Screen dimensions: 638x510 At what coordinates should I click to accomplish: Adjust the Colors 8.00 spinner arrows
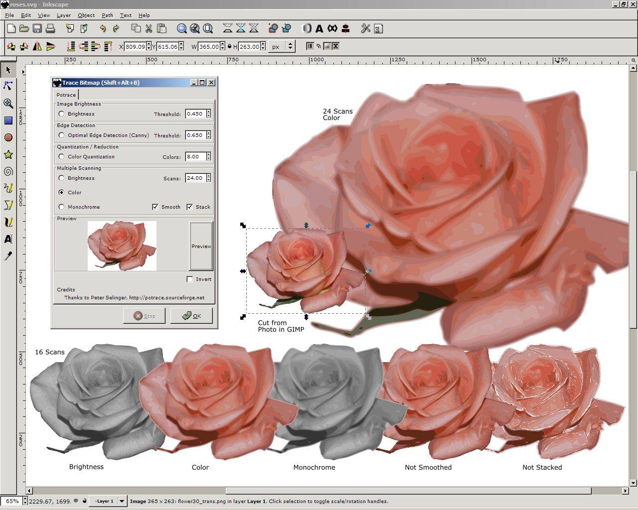pos(208,156)
